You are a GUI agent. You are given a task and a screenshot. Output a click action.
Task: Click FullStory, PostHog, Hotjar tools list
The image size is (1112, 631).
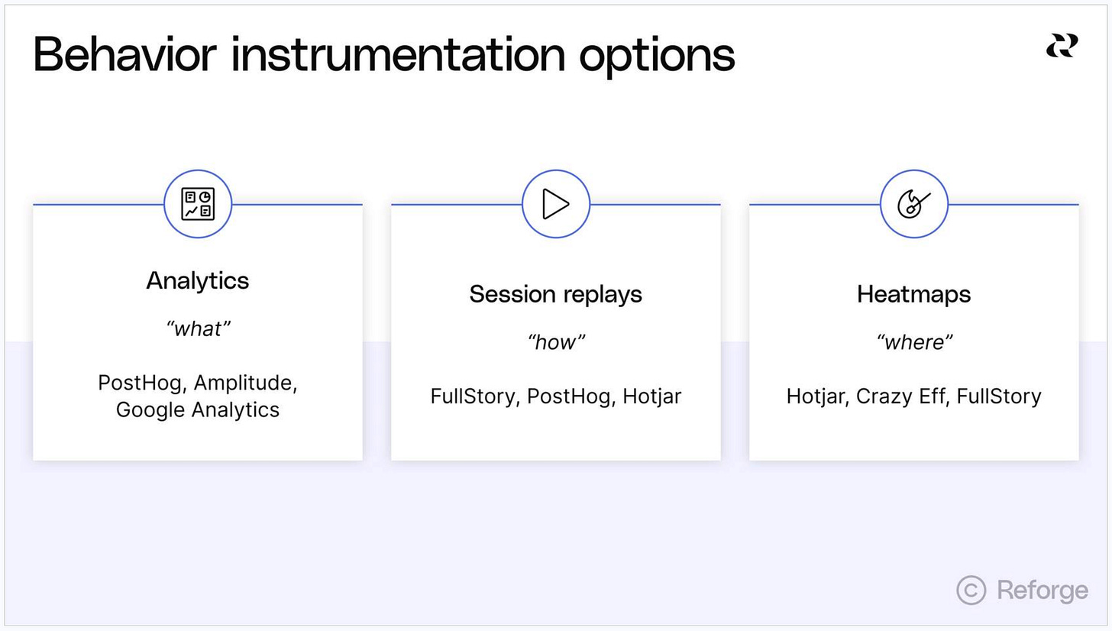pos(555,396)
